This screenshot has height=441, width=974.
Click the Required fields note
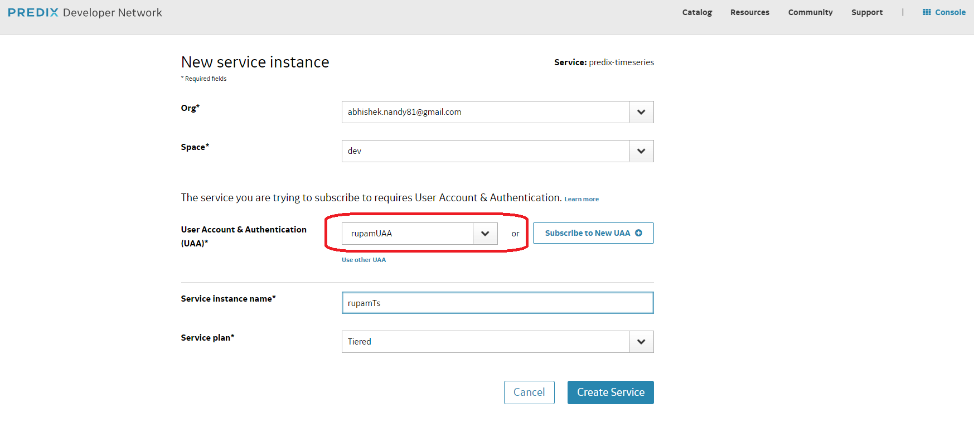coord(204,79)
